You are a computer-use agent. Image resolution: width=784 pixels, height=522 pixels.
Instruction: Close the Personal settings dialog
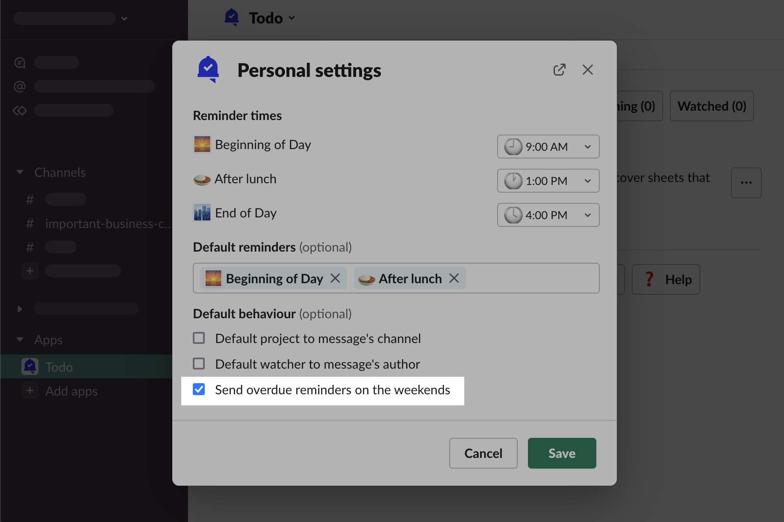[588, 70]
